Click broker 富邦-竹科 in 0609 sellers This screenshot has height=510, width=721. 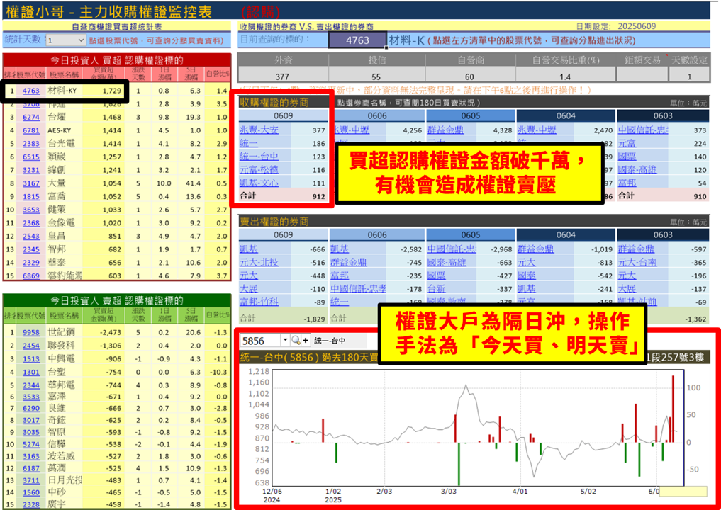pos(259,302)
